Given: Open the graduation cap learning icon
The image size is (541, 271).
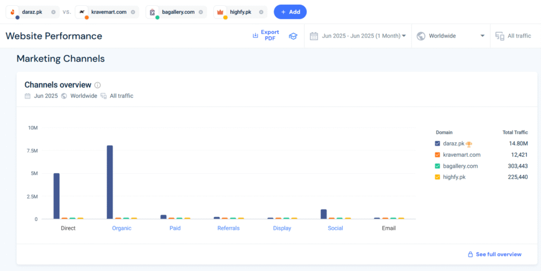Looking at the screenshot, I should pos(293,36).
